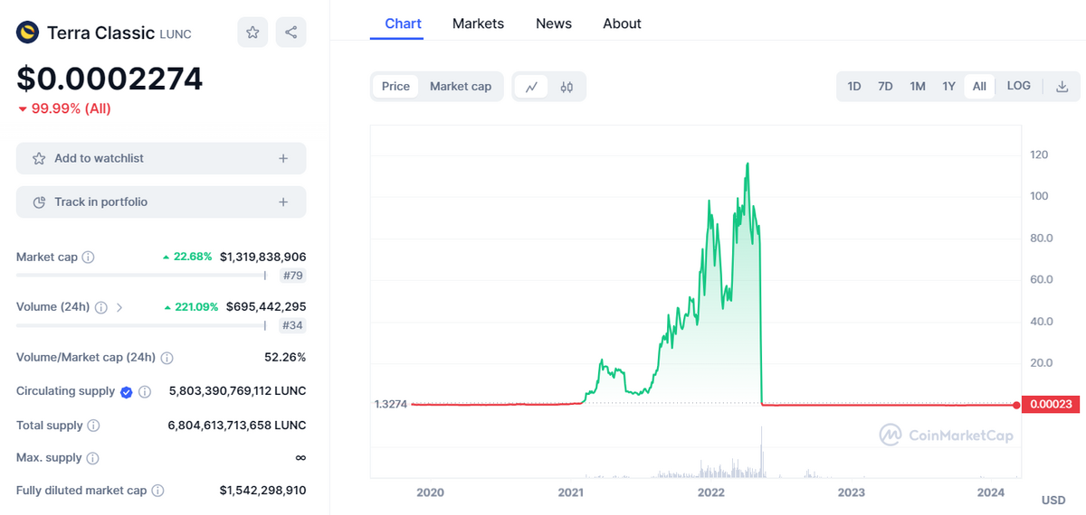Click the price $0.0002274

[x=110, y=79]
